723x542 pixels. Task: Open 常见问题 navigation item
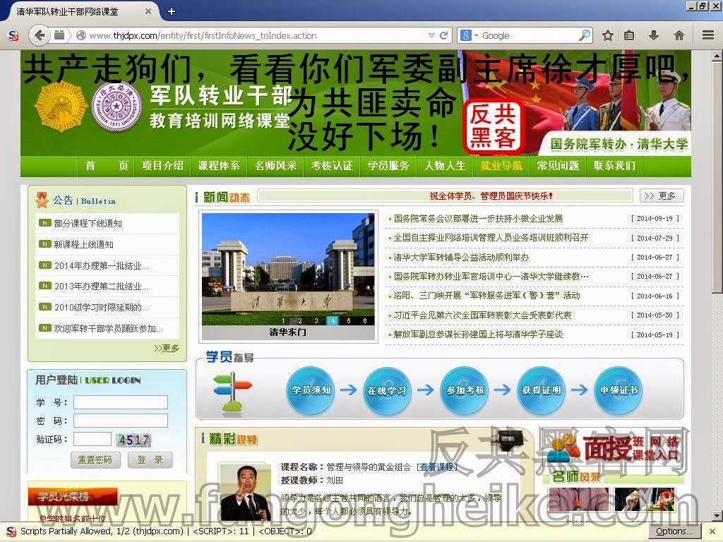click(x=558, y=165)
